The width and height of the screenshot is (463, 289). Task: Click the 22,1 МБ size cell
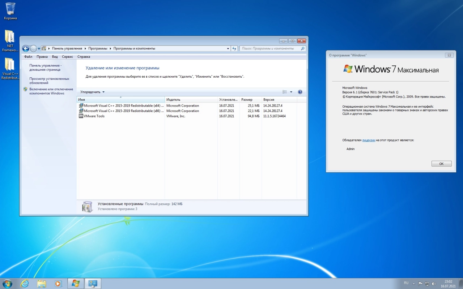[x=254, y=111]
